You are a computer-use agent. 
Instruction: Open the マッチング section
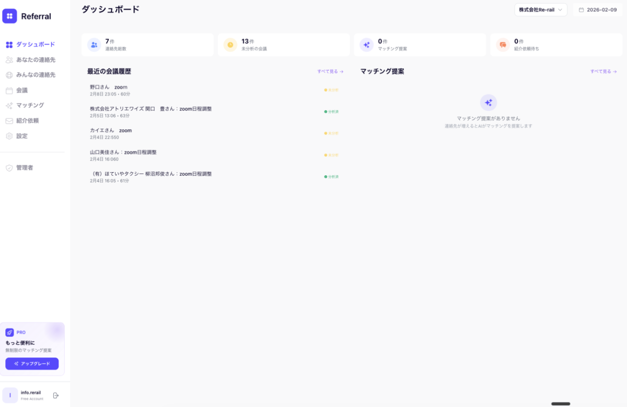tap(29, 105)
